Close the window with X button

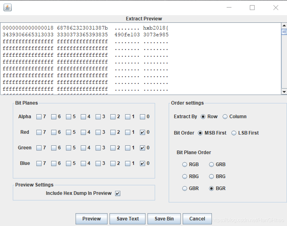tap(275, 7)
